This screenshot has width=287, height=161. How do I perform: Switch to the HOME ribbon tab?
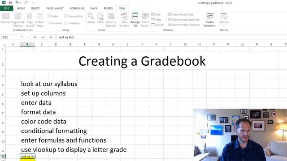click(x=21, y=8)
